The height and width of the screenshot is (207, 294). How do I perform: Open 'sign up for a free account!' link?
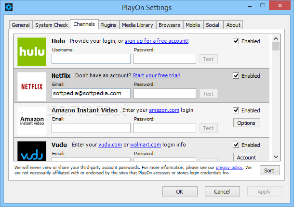click(157, 41)
